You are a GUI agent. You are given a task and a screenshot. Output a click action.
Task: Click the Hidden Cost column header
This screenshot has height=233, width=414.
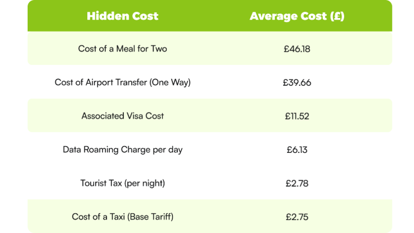point(123,16)
